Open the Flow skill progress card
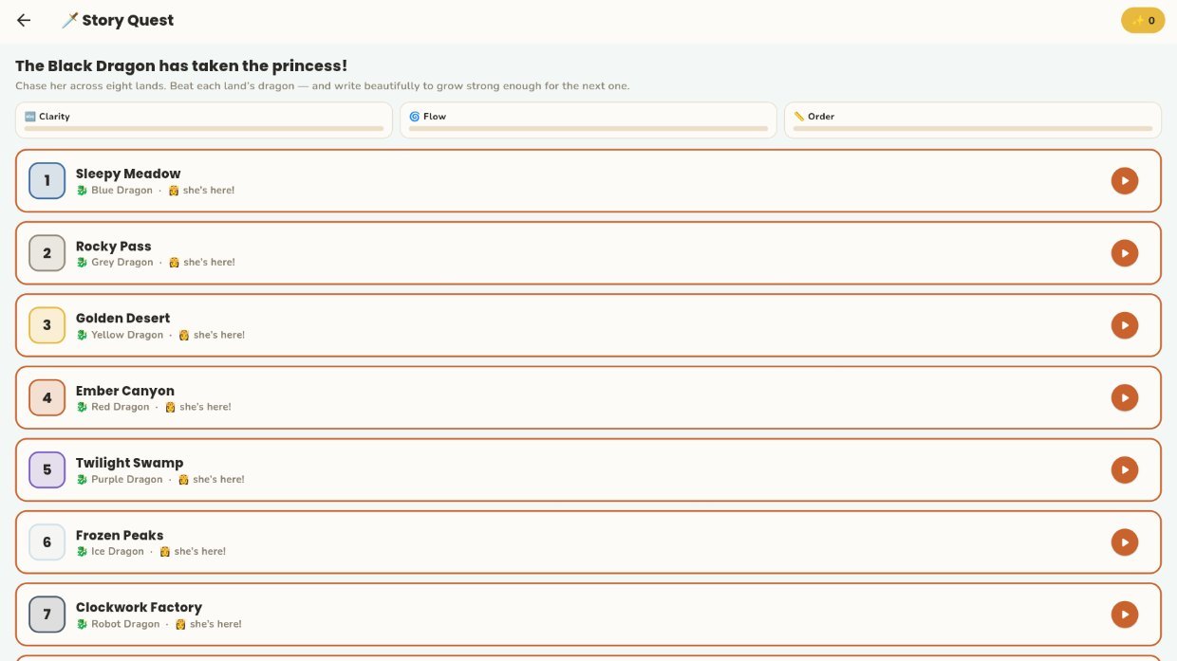The image size is (1177, 661). pyautogui.click(x=588, y=120)
